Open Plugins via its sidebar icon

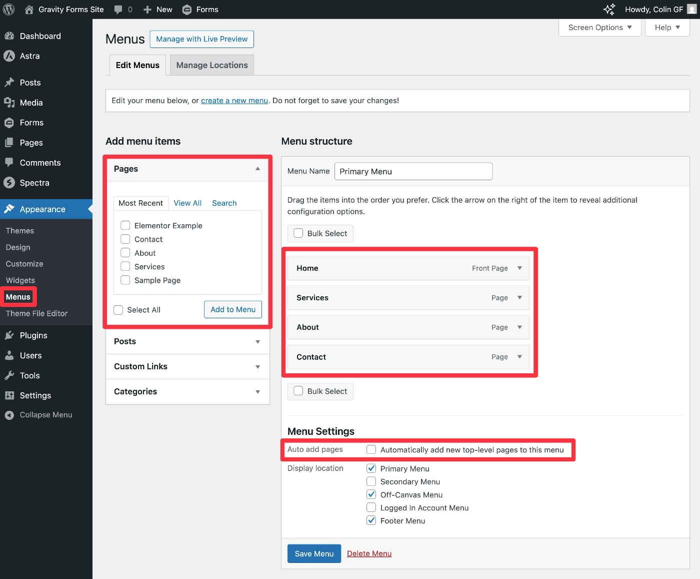9,335
